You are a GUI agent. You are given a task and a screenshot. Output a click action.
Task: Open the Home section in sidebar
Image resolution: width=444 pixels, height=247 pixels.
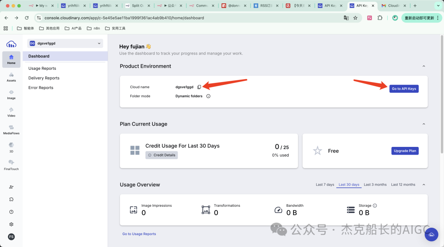click(x=12, y=59)
